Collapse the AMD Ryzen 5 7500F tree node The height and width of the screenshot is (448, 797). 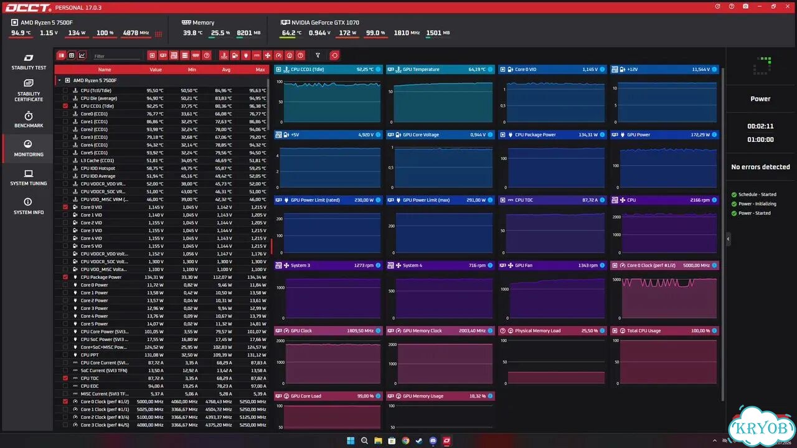[59, 80]
